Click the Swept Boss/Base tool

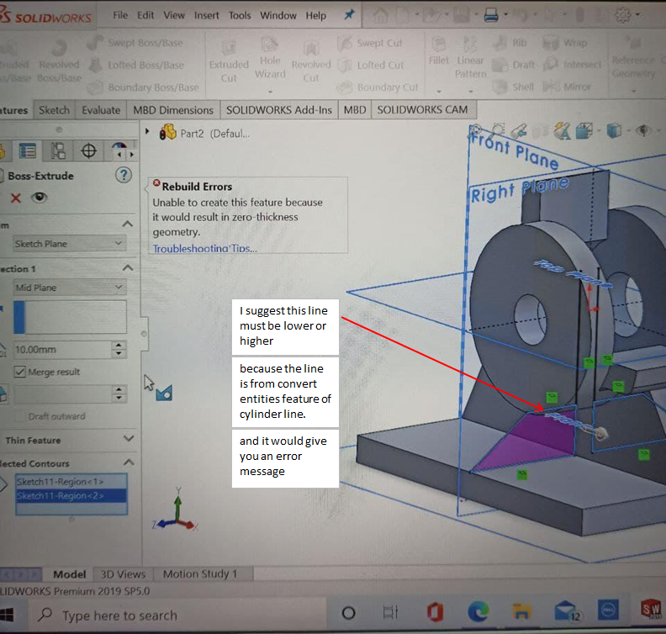[135, 43]
